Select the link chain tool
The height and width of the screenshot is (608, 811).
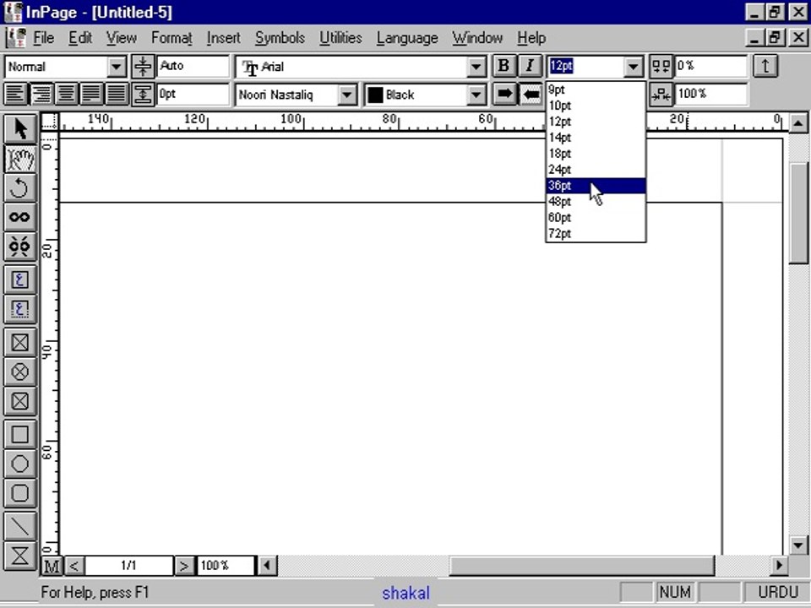[x=19, y=217]
